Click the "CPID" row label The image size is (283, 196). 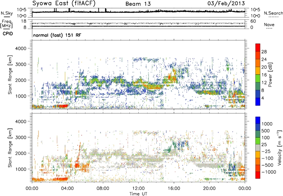[8, 34]
